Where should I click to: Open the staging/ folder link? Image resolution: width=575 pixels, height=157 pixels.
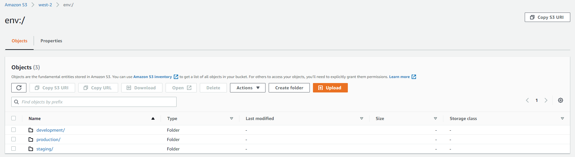pos(45,149)
